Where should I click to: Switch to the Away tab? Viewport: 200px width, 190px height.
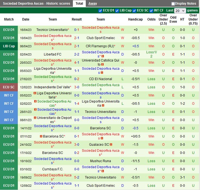click(x=93, y=4)
